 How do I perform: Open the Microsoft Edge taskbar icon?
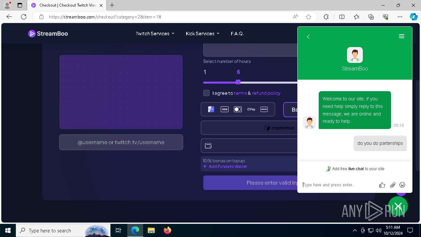tap(135, 230)
